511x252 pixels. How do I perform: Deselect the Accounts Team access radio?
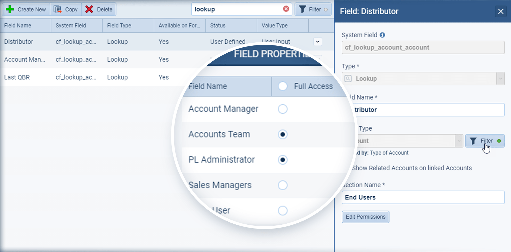(x=283, y=135)
